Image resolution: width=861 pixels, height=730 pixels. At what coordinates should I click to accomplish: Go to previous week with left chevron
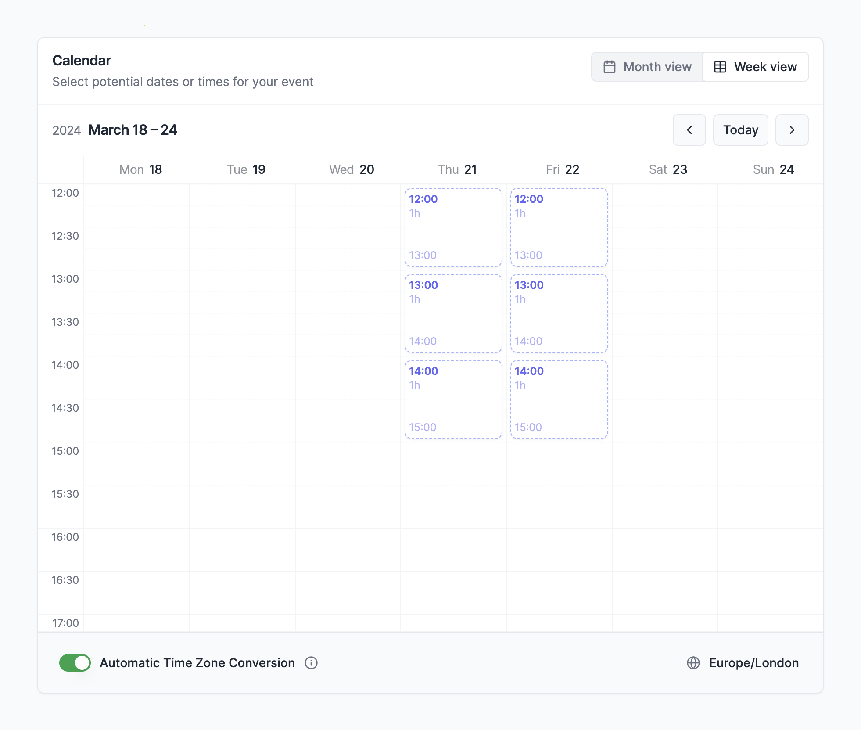coord(689,130)
